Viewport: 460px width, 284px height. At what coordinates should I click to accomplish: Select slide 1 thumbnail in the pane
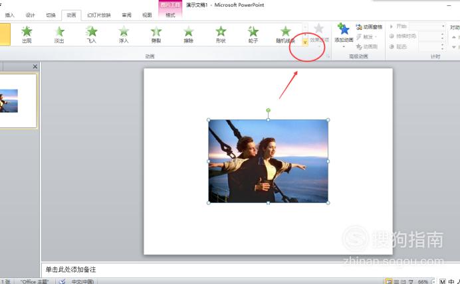click(x=17, y=101)
